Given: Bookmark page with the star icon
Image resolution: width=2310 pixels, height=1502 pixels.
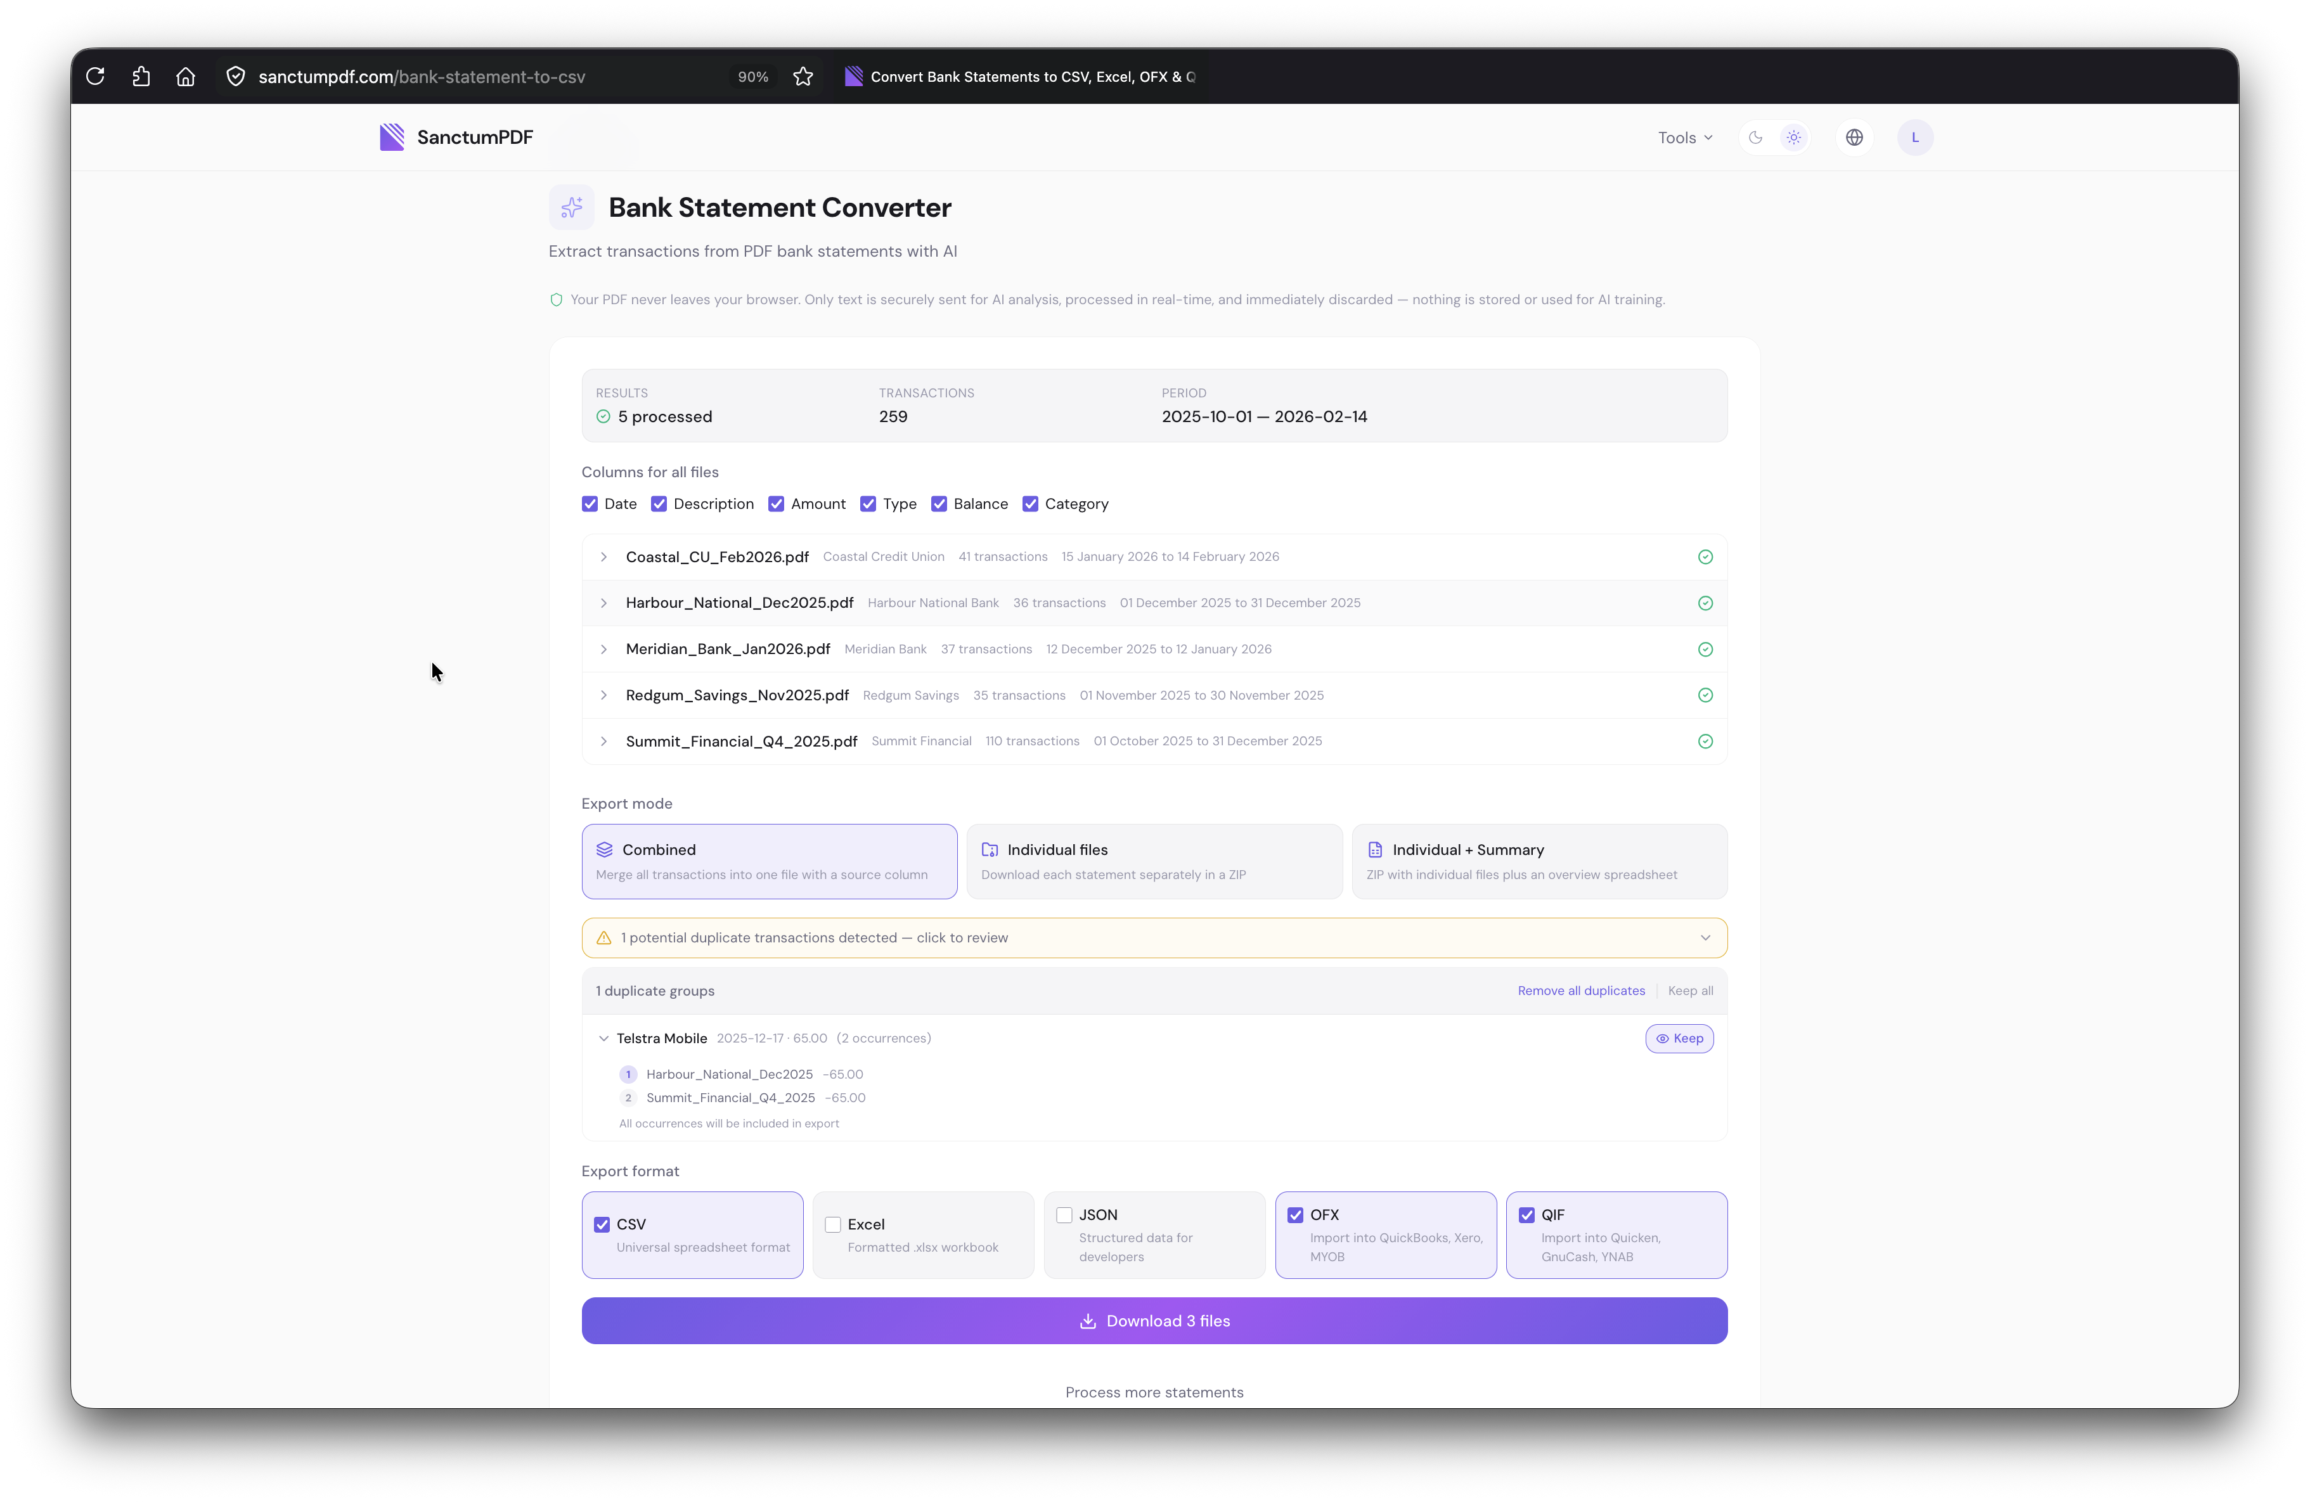Looking at the screenshot, I should pos(803,77).
